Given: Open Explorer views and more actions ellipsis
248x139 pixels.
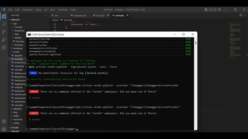Looking at the screenshot, I should 46,15.
